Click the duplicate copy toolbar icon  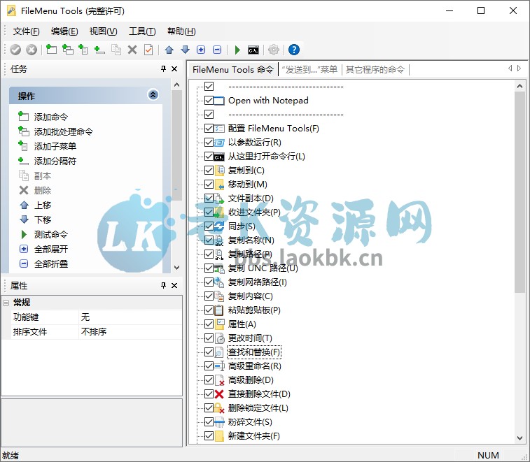tap(116, 50)
